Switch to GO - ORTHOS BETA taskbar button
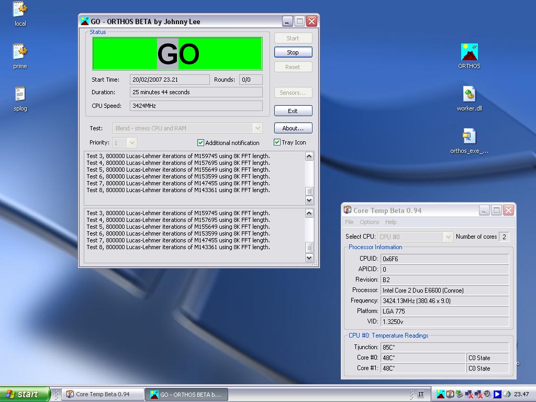The image size is (536, 402). click(x=186, y=394)
